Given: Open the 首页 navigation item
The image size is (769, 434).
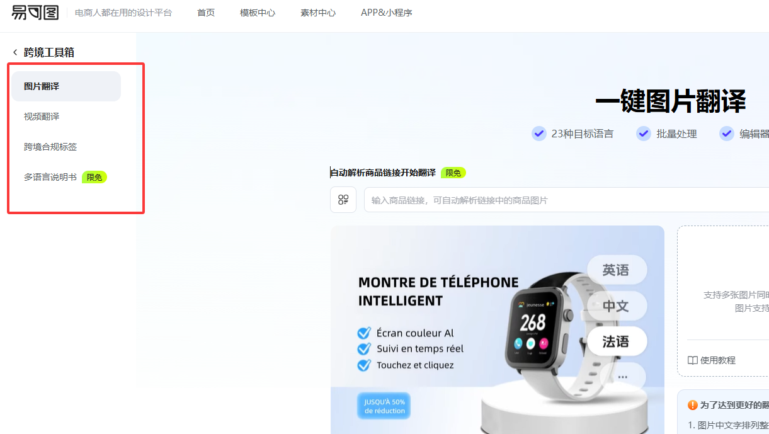Looking at the screenshot, I should 206,13.
